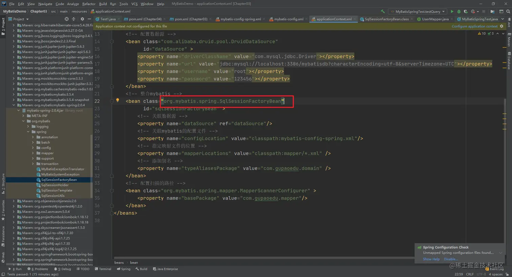Switch to the Test1.java tab
Viewport: 512px width, 277px height.
tap(108, 19)
